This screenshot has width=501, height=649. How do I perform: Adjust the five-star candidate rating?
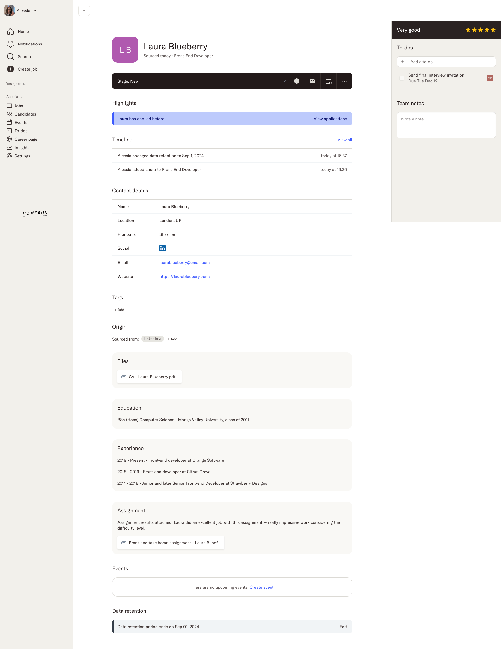(x=481, y=30)
